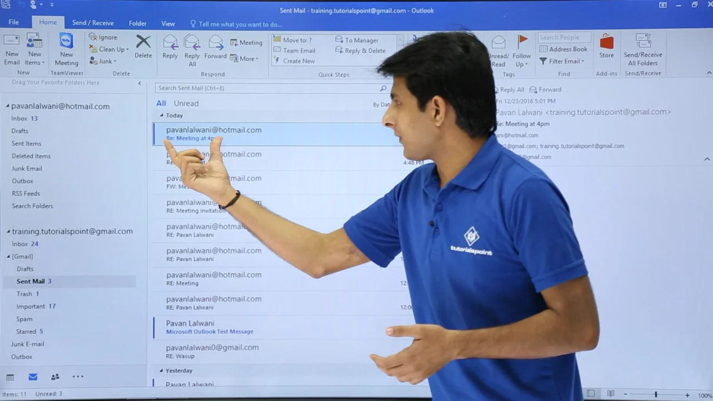The image size is (713, 401).
Task: Show All messages filter
Action: click(x=161, y=104)
